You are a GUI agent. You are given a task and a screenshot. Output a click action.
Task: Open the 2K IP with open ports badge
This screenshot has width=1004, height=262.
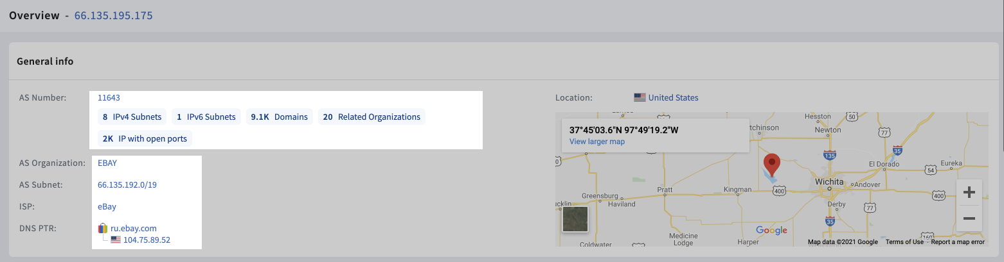(145, 138)
